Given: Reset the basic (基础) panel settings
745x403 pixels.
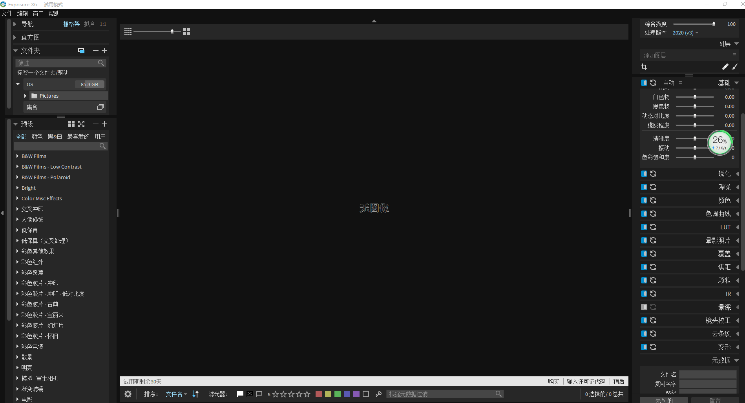Looking at the screenshot, I should [x=653, y=83].
